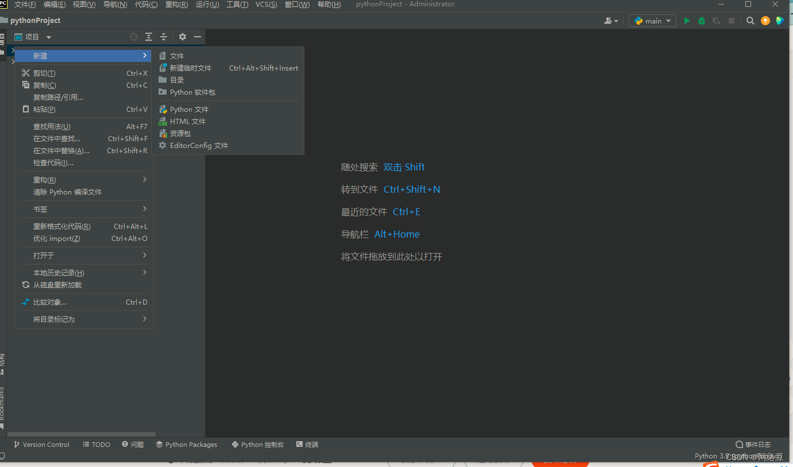
Task: Select 比较对象... compare entry
Action: (84, 302)
